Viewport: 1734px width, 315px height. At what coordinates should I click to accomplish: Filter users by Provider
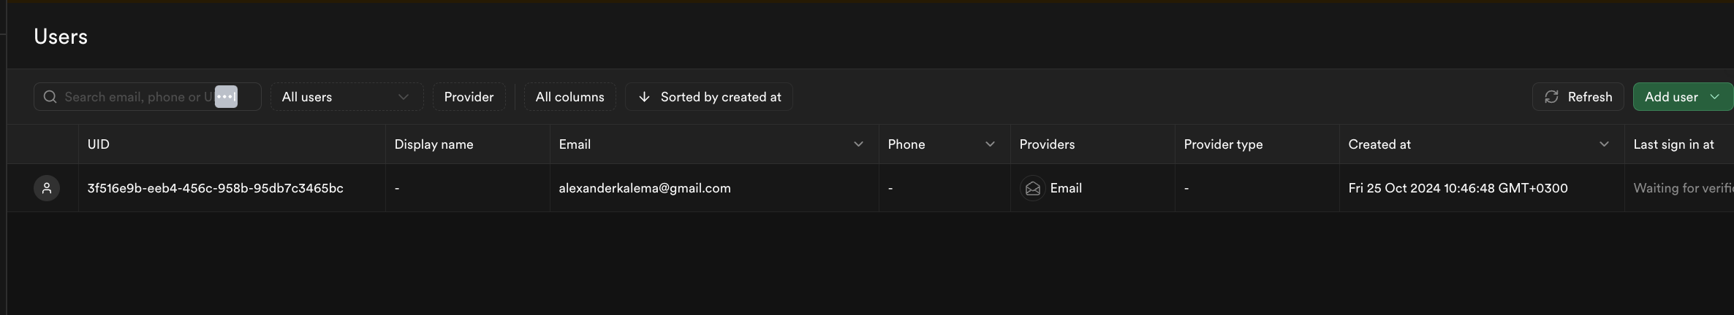point(469,97)
